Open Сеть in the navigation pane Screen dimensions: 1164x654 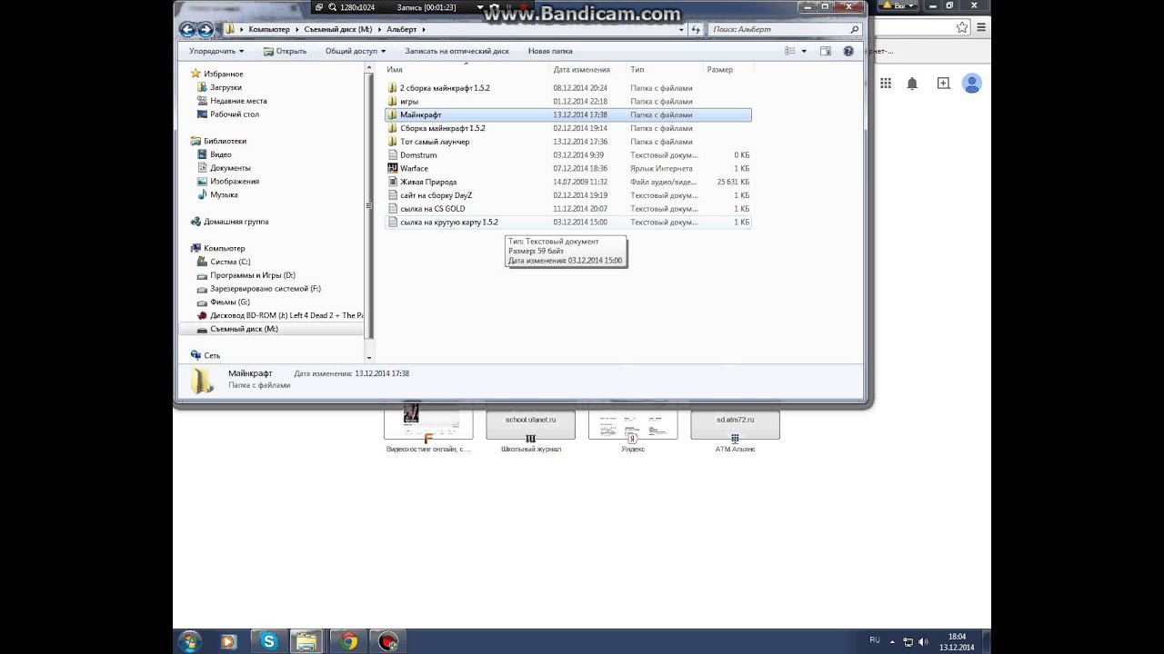211,355
